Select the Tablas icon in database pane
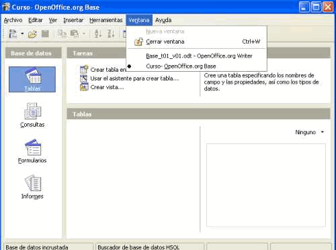The image size is (336, 250). [32, 79]
